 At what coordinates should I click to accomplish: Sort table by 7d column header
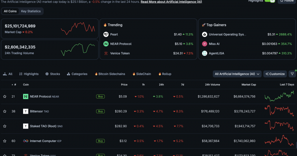[182, 85]
